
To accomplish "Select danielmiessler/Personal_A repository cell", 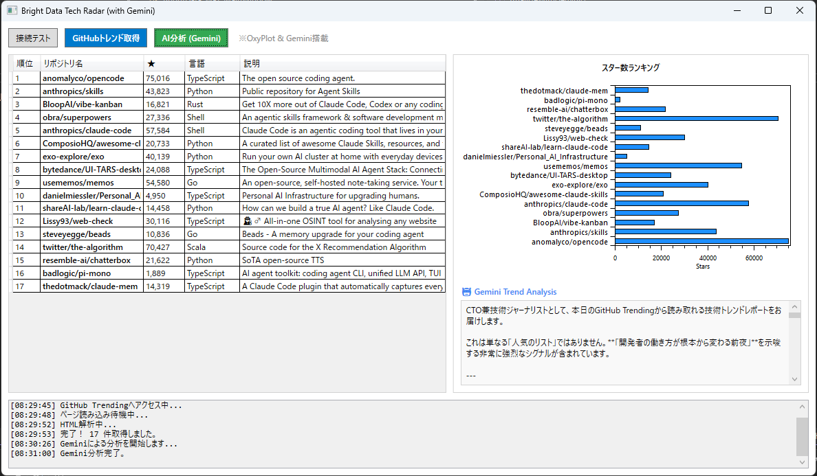I will [x=91, y=195].
